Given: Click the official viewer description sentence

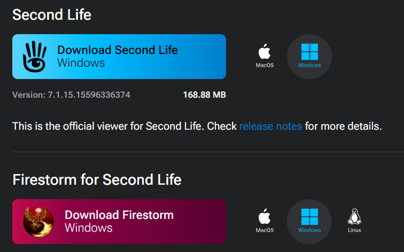Looking at the screenshot, I should pos(197,126).
